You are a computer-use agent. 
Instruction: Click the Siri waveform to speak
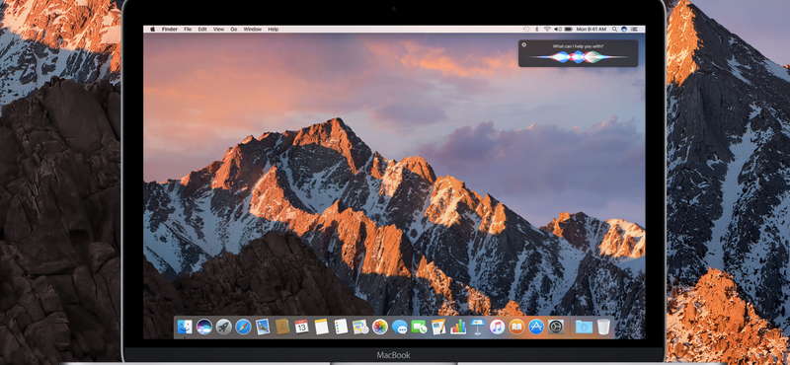pos(578,57)
